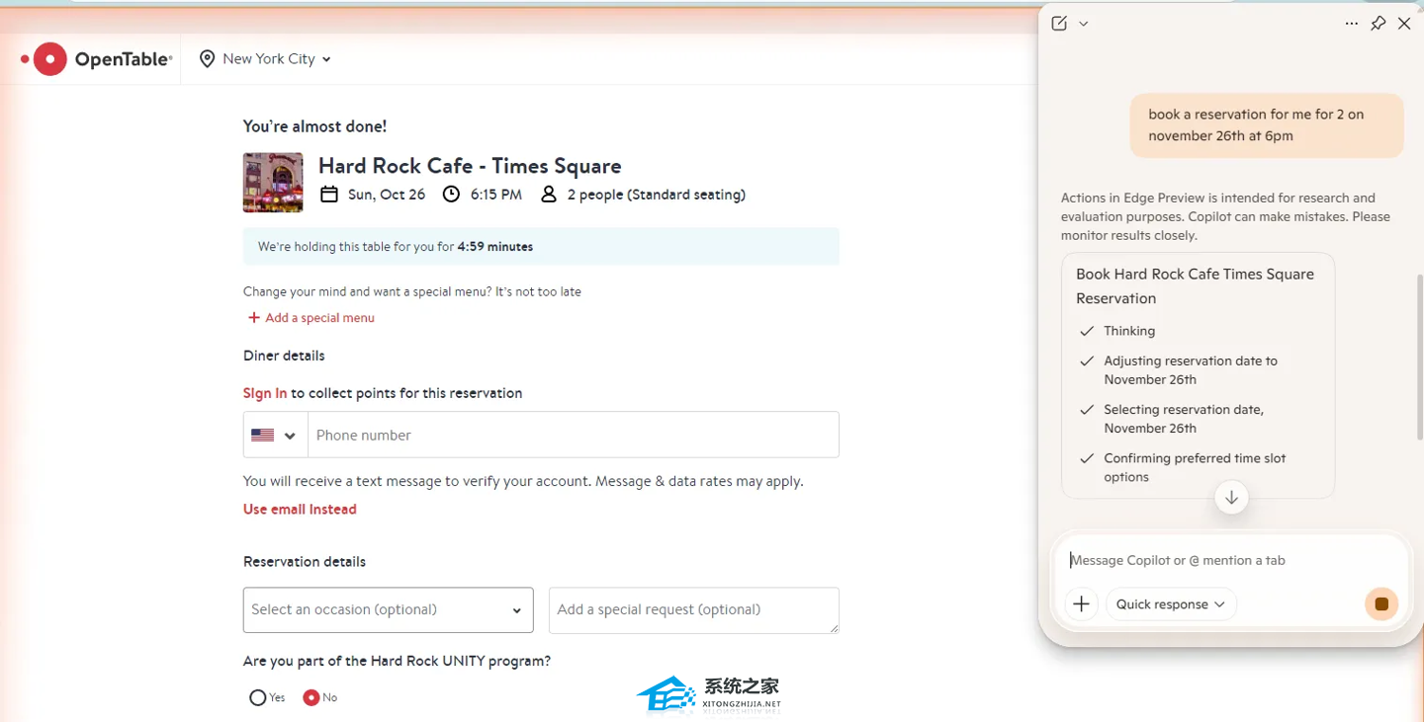Expand the chevron beside Copilot compose icon
This screenshot has width=1424, height=722.
pyautogui.click(x=1084, y=24)
